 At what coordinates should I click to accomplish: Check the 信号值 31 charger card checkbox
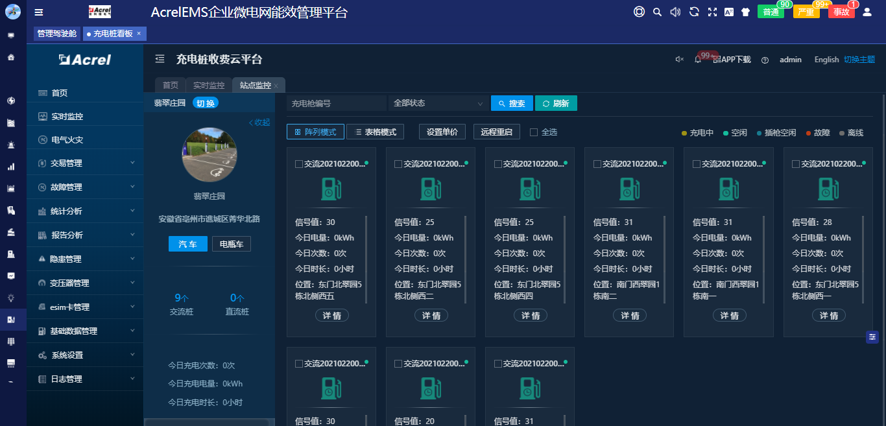(598, 163)
